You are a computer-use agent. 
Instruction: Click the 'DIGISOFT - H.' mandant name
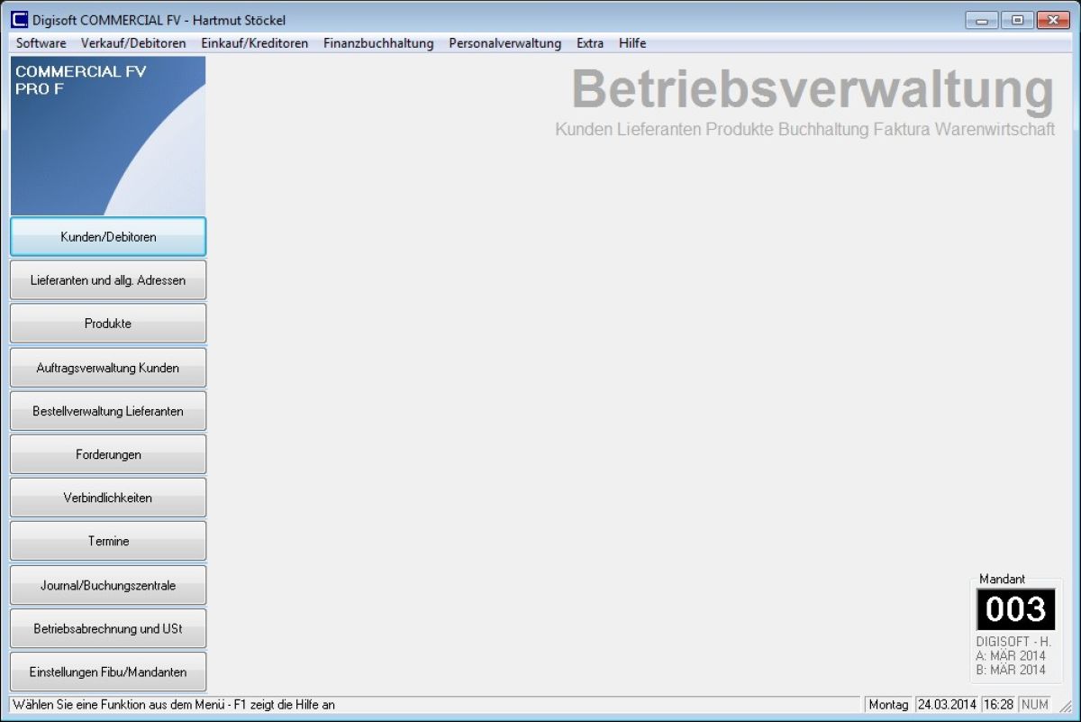1013,642
